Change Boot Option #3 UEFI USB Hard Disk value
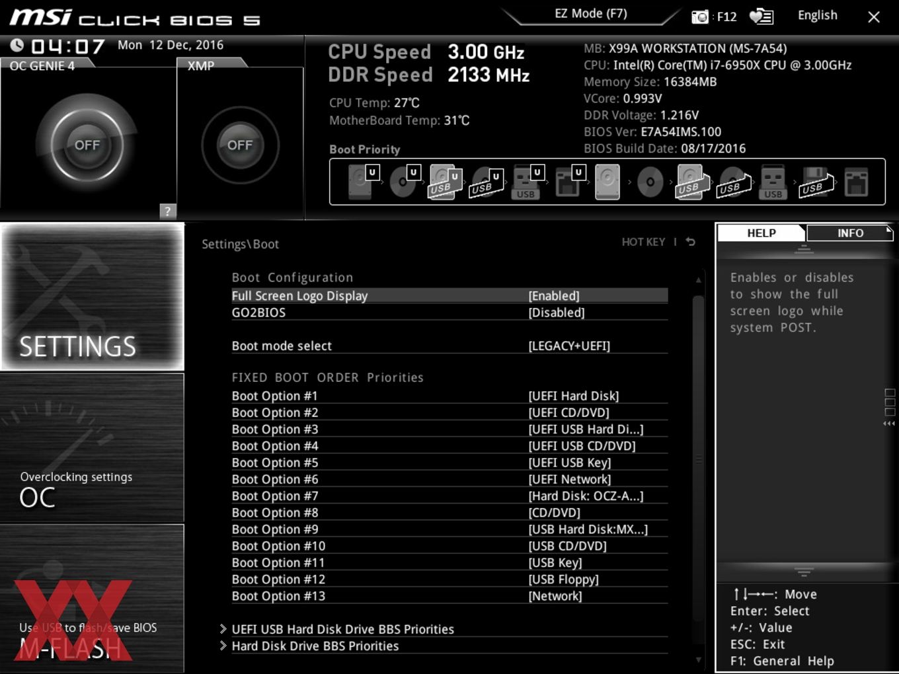This screenshot has height=674, width=899. (586, 429)
